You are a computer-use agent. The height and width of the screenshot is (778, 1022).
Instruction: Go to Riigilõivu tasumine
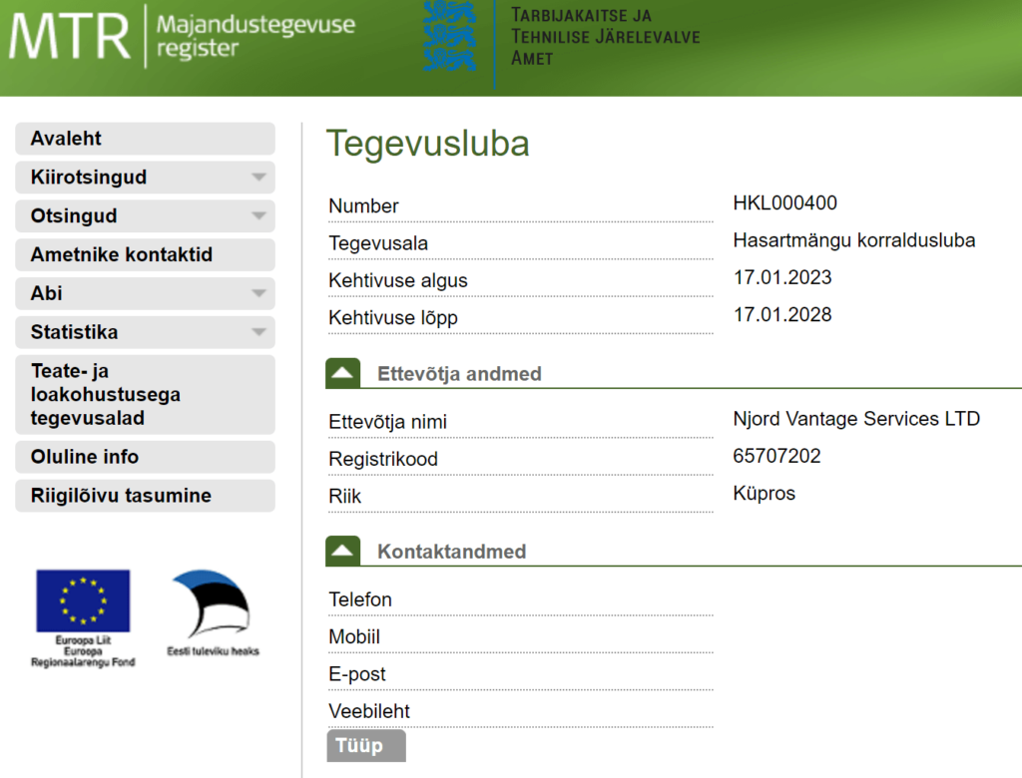click(x=144, y=496)
